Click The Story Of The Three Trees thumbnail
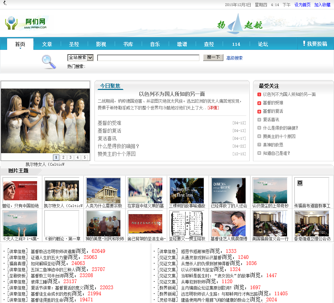 (187, 191)
